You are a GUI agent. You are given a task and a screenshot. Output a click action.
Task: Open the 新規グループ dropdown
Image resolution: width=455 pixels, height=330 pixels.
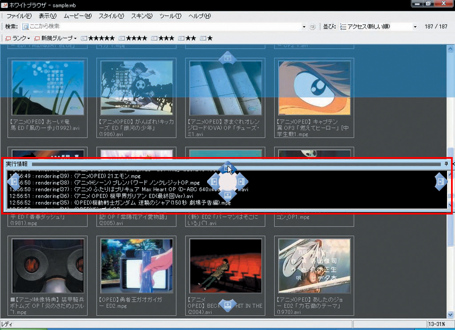pyautogui.click(x=55, y=38)
